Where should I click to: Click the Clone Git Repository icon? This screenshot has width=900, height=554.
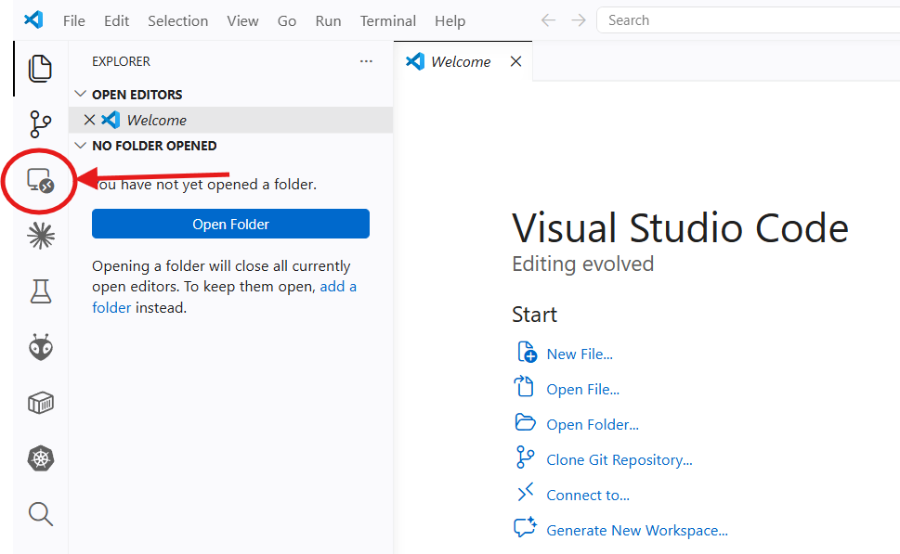coord(525,457)
